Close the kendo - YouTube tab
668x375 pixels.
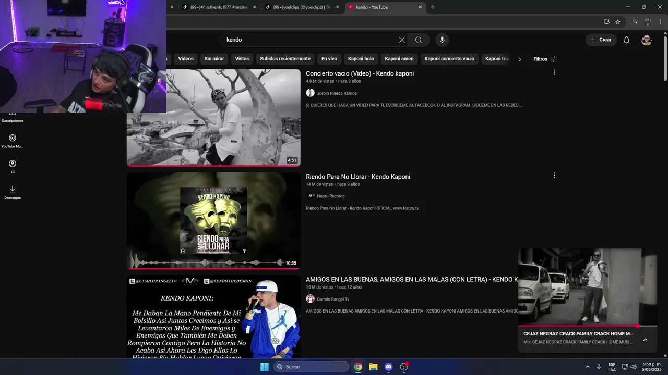(420, 7)
